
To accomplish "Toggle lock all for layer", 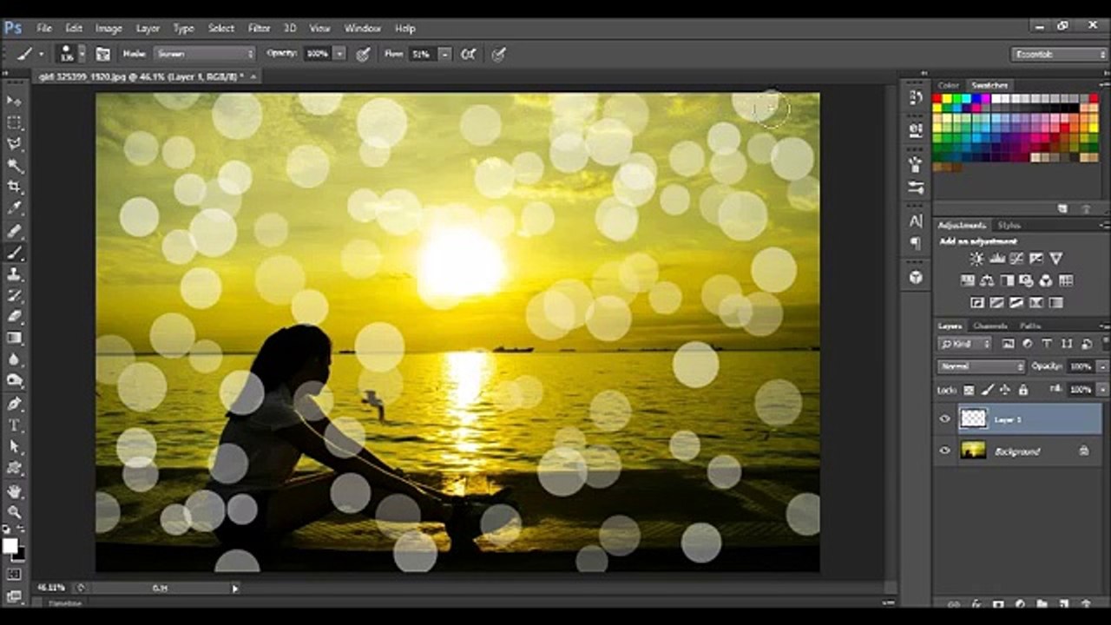I will 1023,390.
